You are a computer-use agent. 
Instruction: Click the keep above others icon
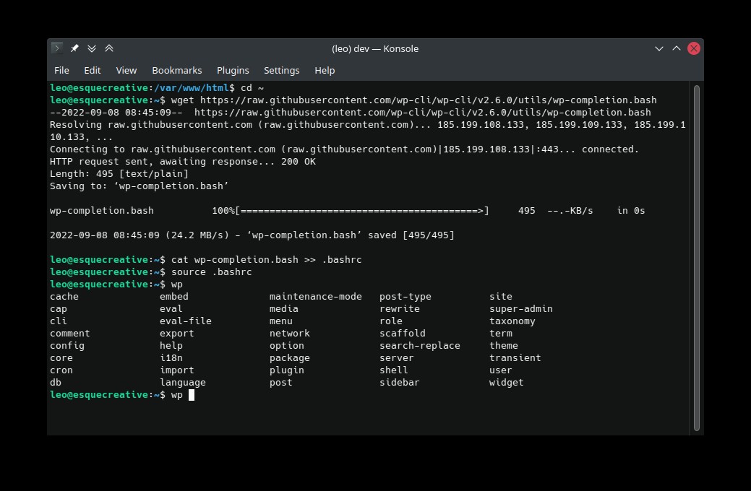109,48
